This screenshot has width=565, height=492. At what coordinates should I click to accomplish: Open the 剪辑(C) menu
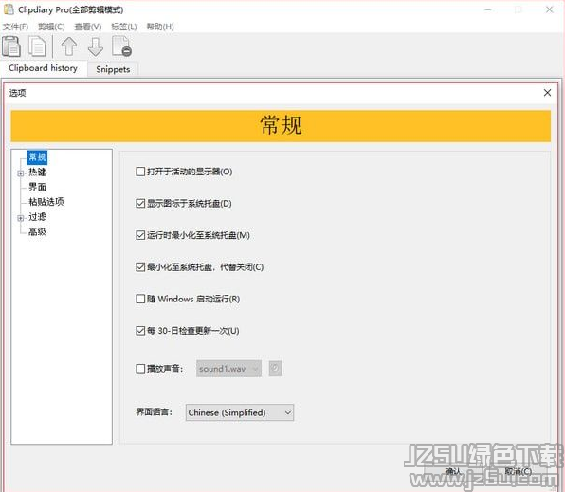coord(51,27)
